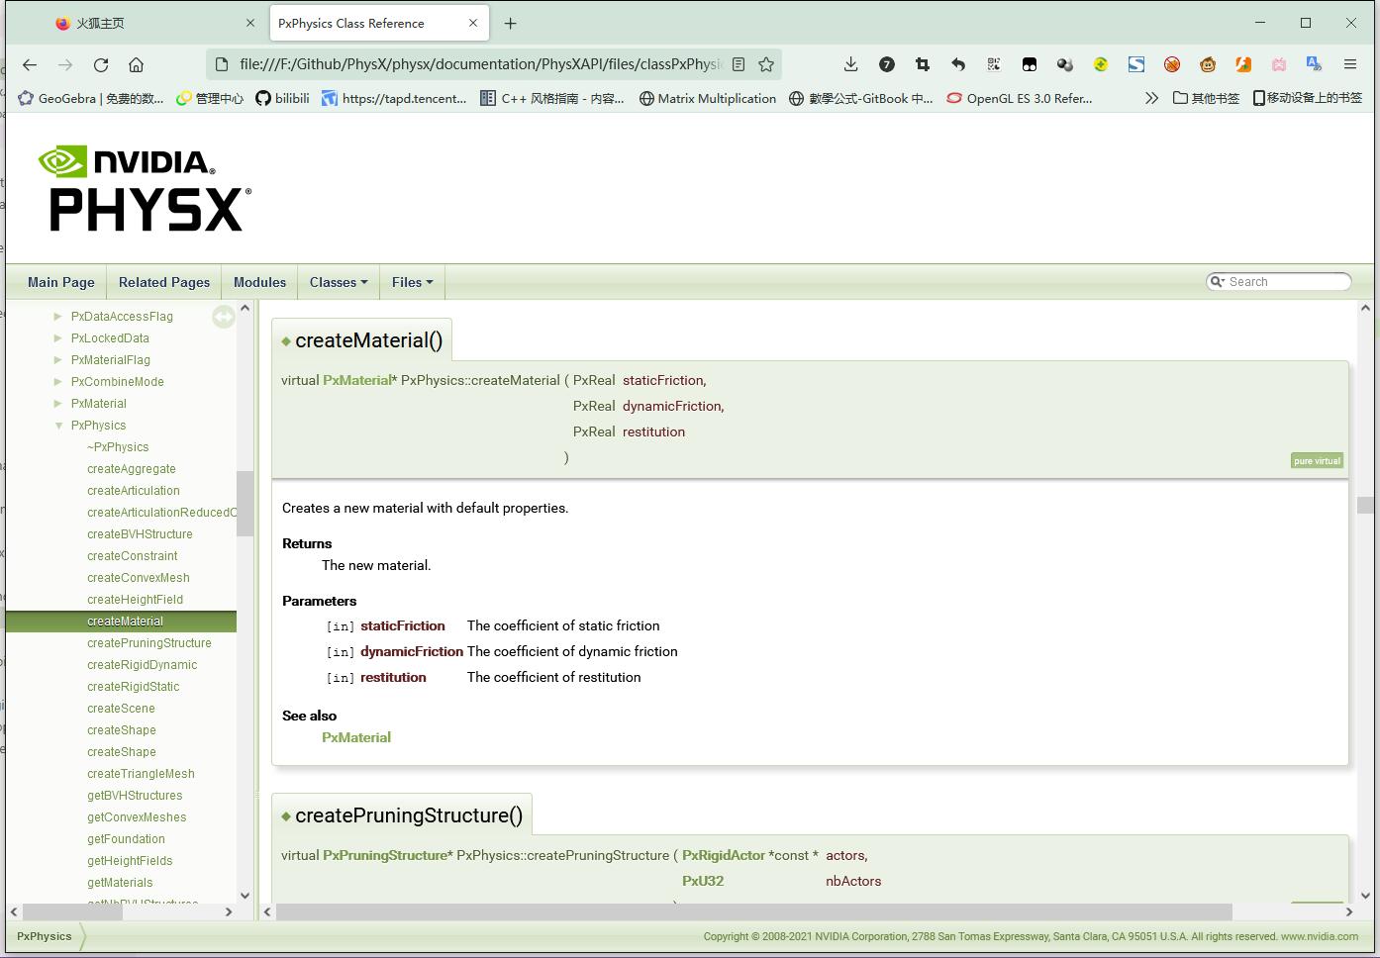Click the orange lightning extension icon
Image resolution: width=1380 pixels, height=958 pixels.
coord(1243,64)
